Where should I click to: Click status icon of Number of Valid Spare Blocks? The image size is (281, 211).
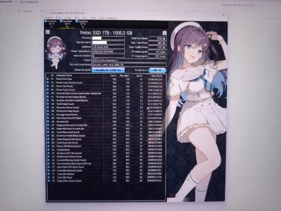[x=48, y=97]
